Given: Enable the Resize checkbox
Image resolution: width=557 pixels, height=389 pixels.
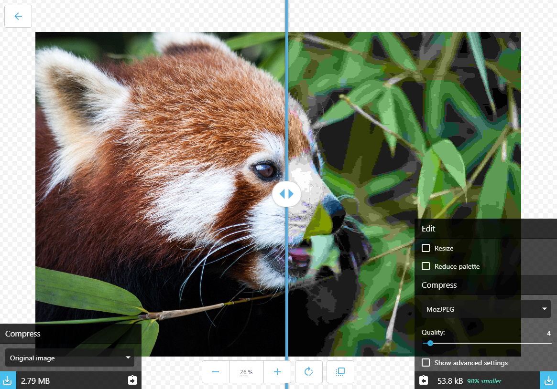Looking at the screenshot, I should (x=426, y=248).
